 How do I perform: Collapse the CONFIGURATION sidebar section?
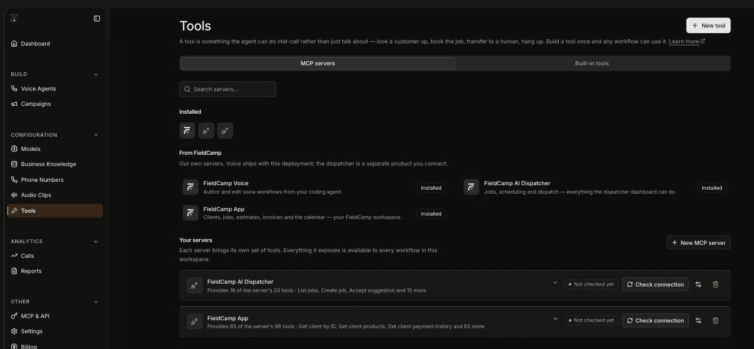tap(96, 135)
